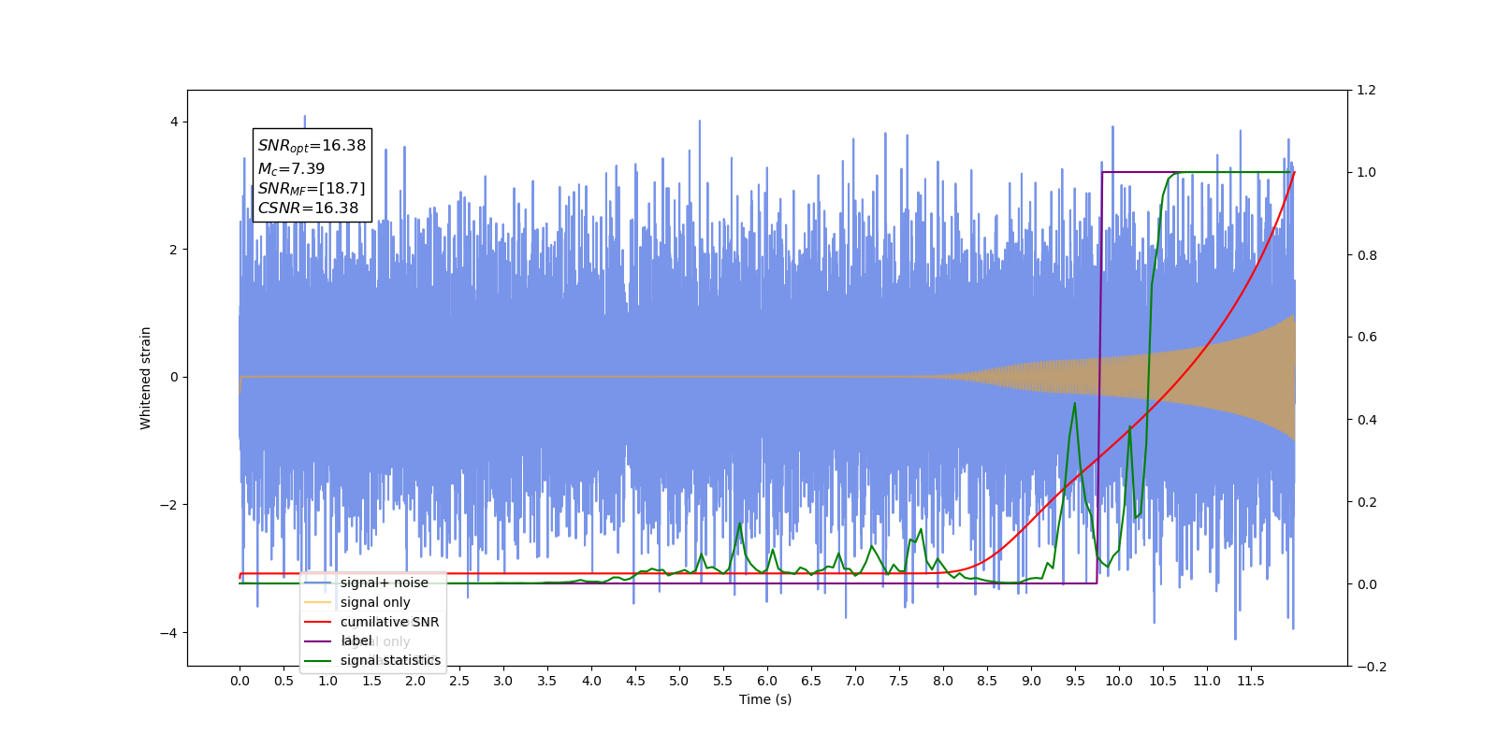Click the 1.0 tick on the time axis
1497x748 pixels.
click(x=327, y=681)
